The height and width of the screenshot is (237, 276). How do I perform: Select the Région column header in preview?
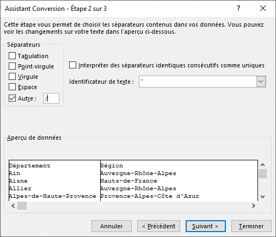pos(112,166)
